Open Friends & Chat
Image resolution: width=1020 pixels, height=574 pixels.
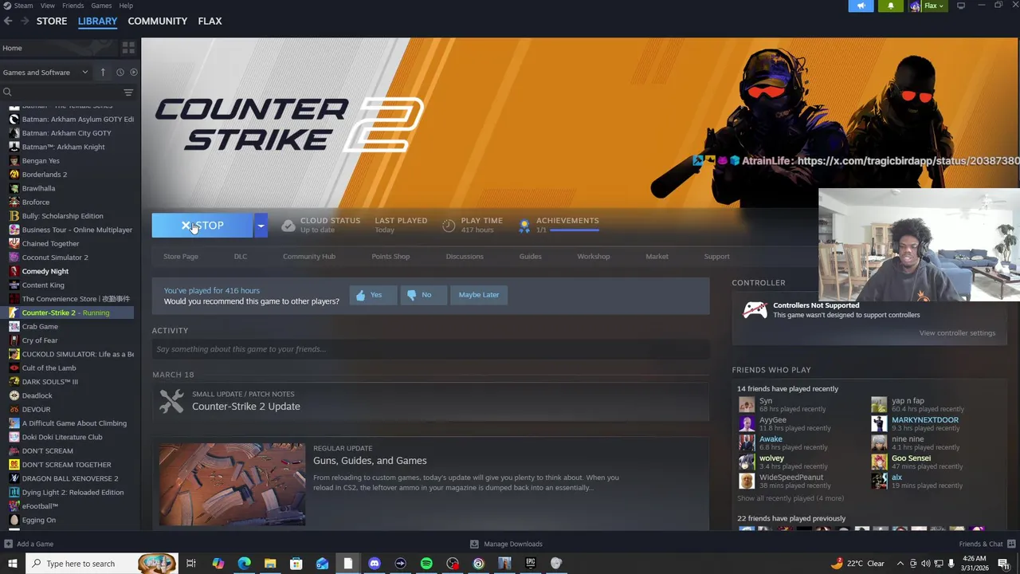pos(986,544)
